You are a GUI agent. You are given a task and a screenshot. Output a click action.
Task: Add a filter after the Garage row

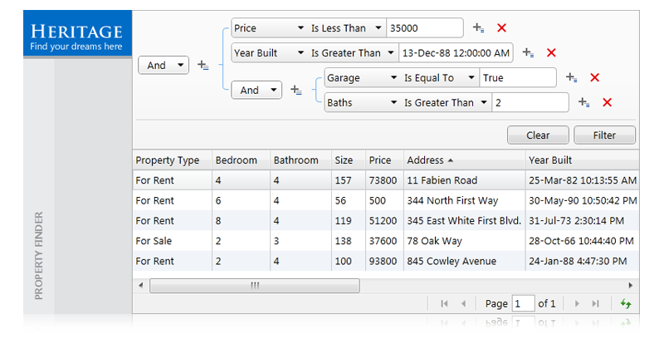572,77
